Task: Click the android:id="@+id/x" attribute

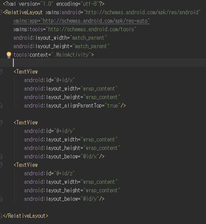Action: click(x=49, y=80)
